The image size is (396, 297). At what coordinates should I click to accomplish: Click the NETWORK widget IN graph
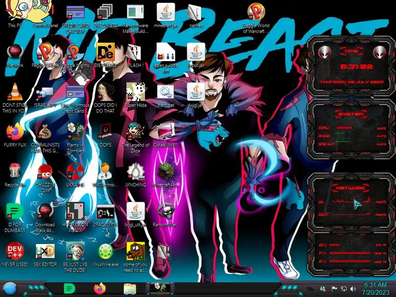352,201
